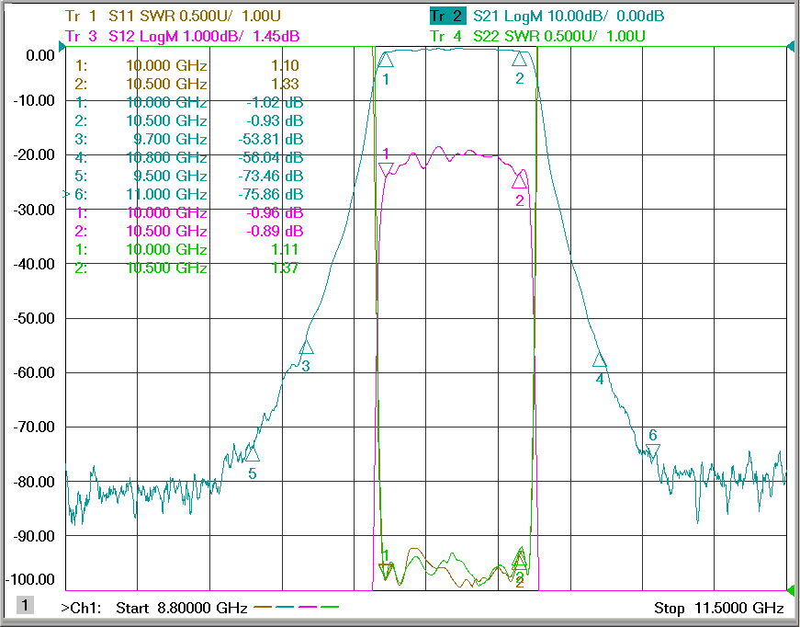Click marker 4 triangle at 10.800 GHz

[x=600, y=360]
